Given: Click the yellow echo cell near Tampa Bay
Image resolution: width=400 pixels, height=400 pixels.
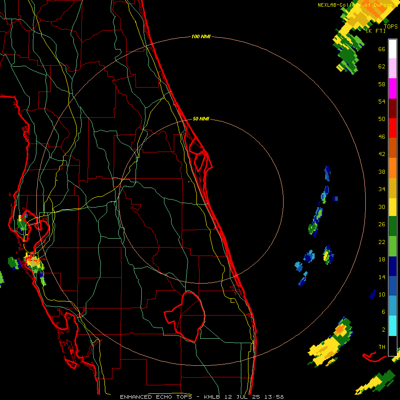Looking at the screenshot, I should [33, 262].
